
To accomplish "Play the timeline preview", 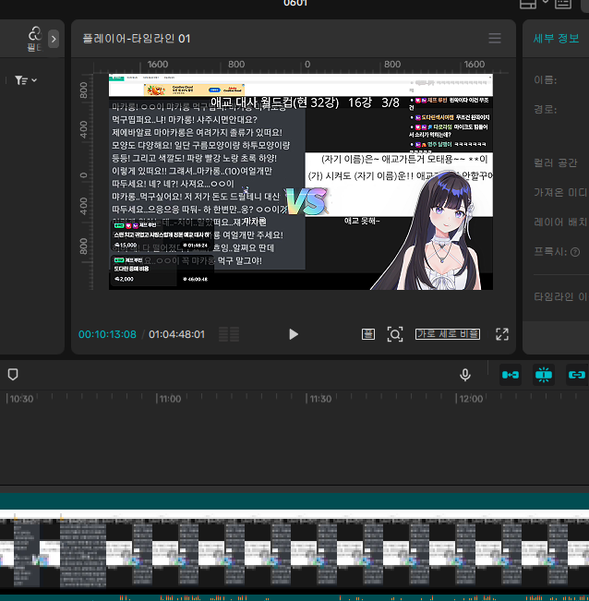I will pyautogui.click(x=294, y=334).
